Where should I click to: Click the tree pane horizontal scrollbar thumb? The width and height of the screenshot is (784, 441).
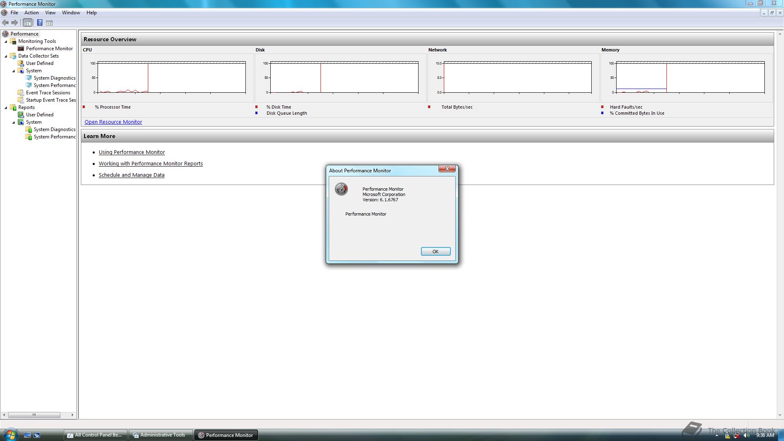click(x=34, y=415)
